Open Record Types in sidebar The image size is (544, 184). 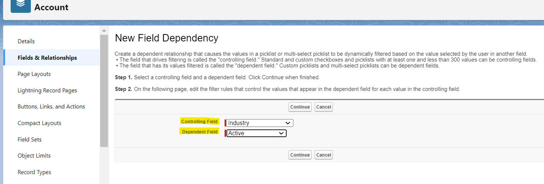34,172
